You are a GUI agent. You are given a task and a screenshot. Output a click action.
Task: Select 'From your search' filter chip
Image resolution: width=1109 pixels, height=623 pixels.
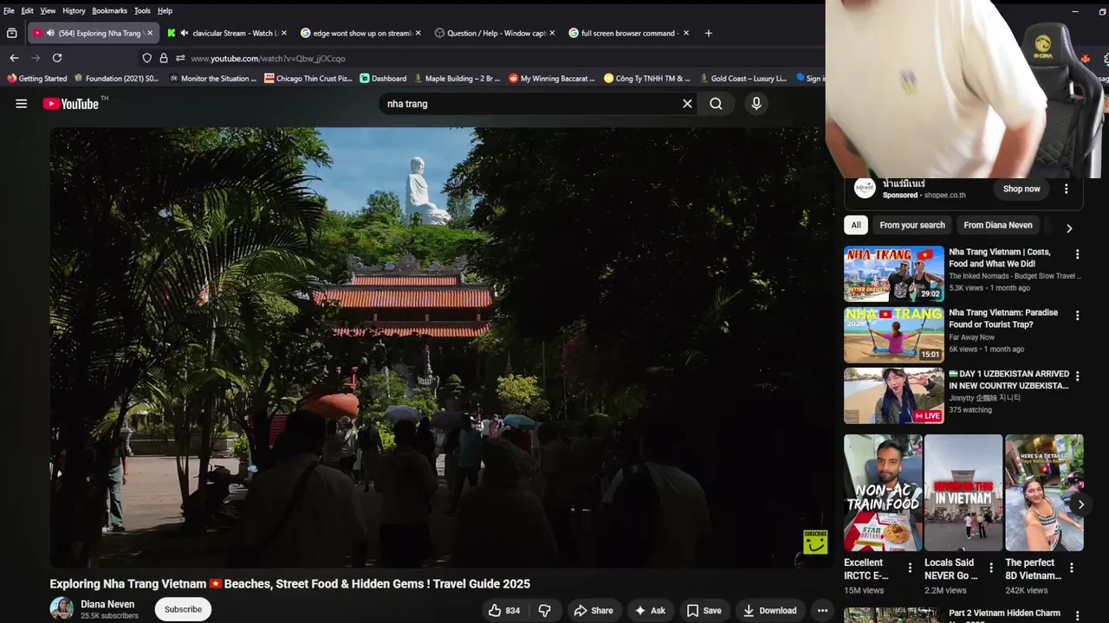pos(912,225)
